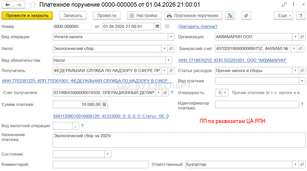
Task: Click into the Номер field
Action: [72, 27]
